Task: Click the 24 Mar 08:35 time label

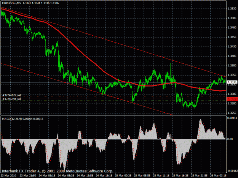Action: coord(66,176)
